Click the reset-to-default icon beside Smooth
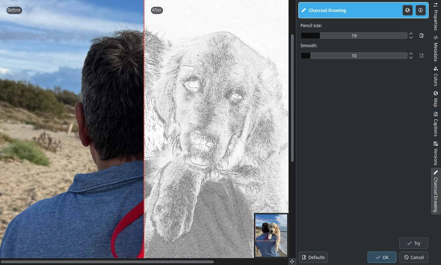Image resolution: width=441 pixels, height=265 pixels. click(x=422, y=56)
